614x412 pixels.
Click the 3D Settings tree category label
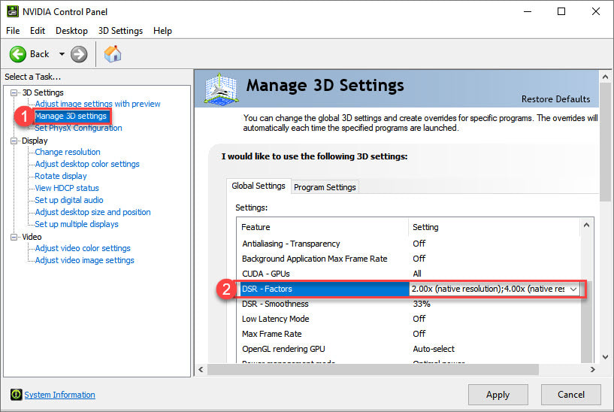(43, 92)
